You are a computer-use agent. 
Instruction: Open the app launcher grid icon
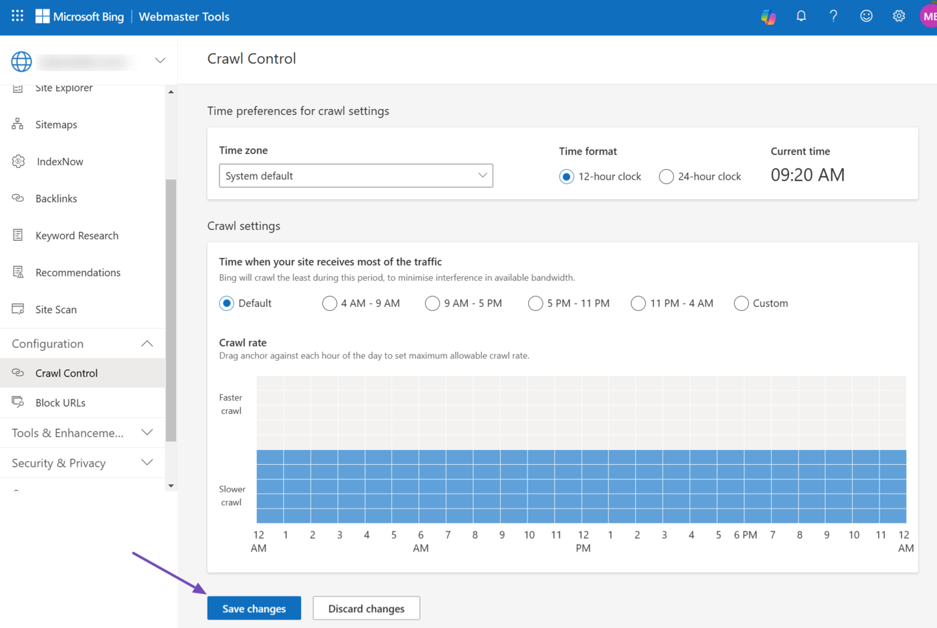(x=17, y=16)
